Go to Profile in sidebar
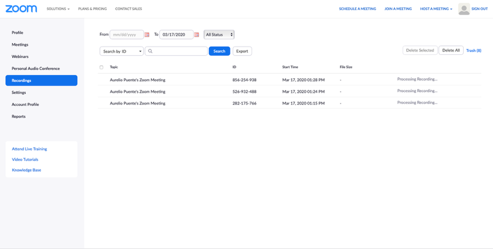 [x=17, y=32]
